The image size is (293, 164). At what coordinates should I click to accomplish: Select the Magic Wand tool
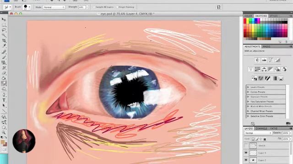click(x=4, y=36)
